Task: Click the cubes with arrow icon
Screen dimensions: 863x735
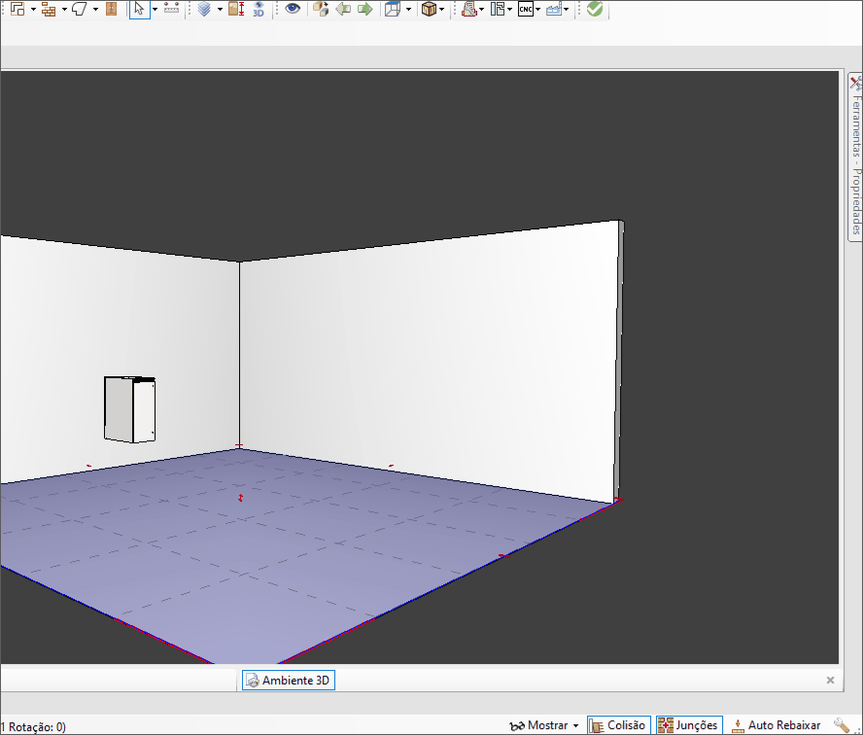Action: tap(321, 9)
